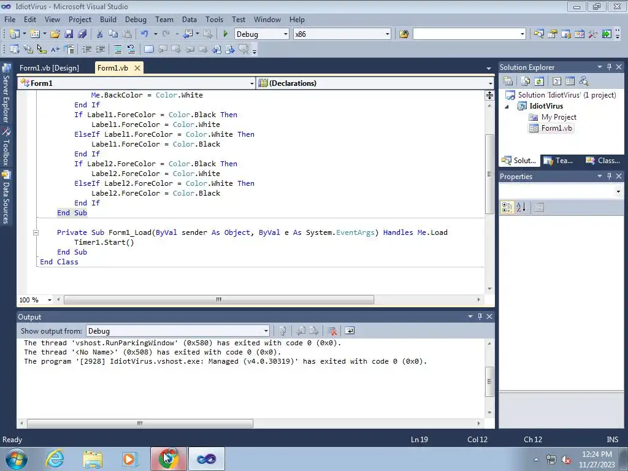Open the x86 platform dropdown
The image size is (628, 471).
pos(388,34)
